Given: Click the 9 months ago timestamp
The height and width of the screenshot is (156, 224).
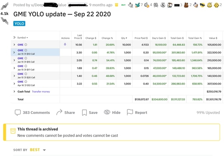Looking at the screenshot, I should pyautogui.click(x=101, y=5).
